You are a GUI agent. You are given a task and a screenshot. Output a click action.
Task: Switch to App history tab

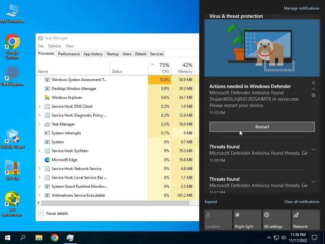[93, 54]
